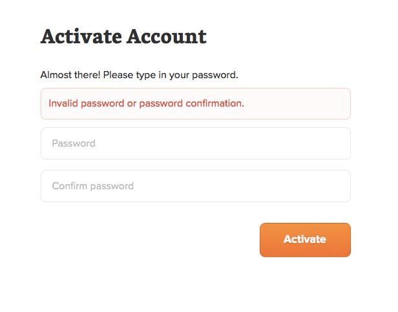Place cursor in the Password box

click(x=195, y=143)
